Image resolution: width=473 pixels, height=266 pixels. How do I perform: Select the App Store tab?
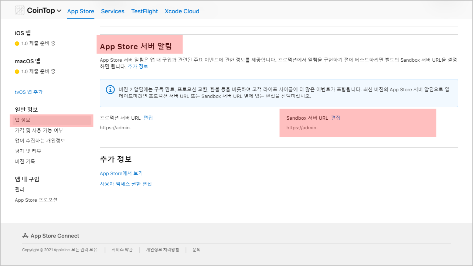click(81, 11)
